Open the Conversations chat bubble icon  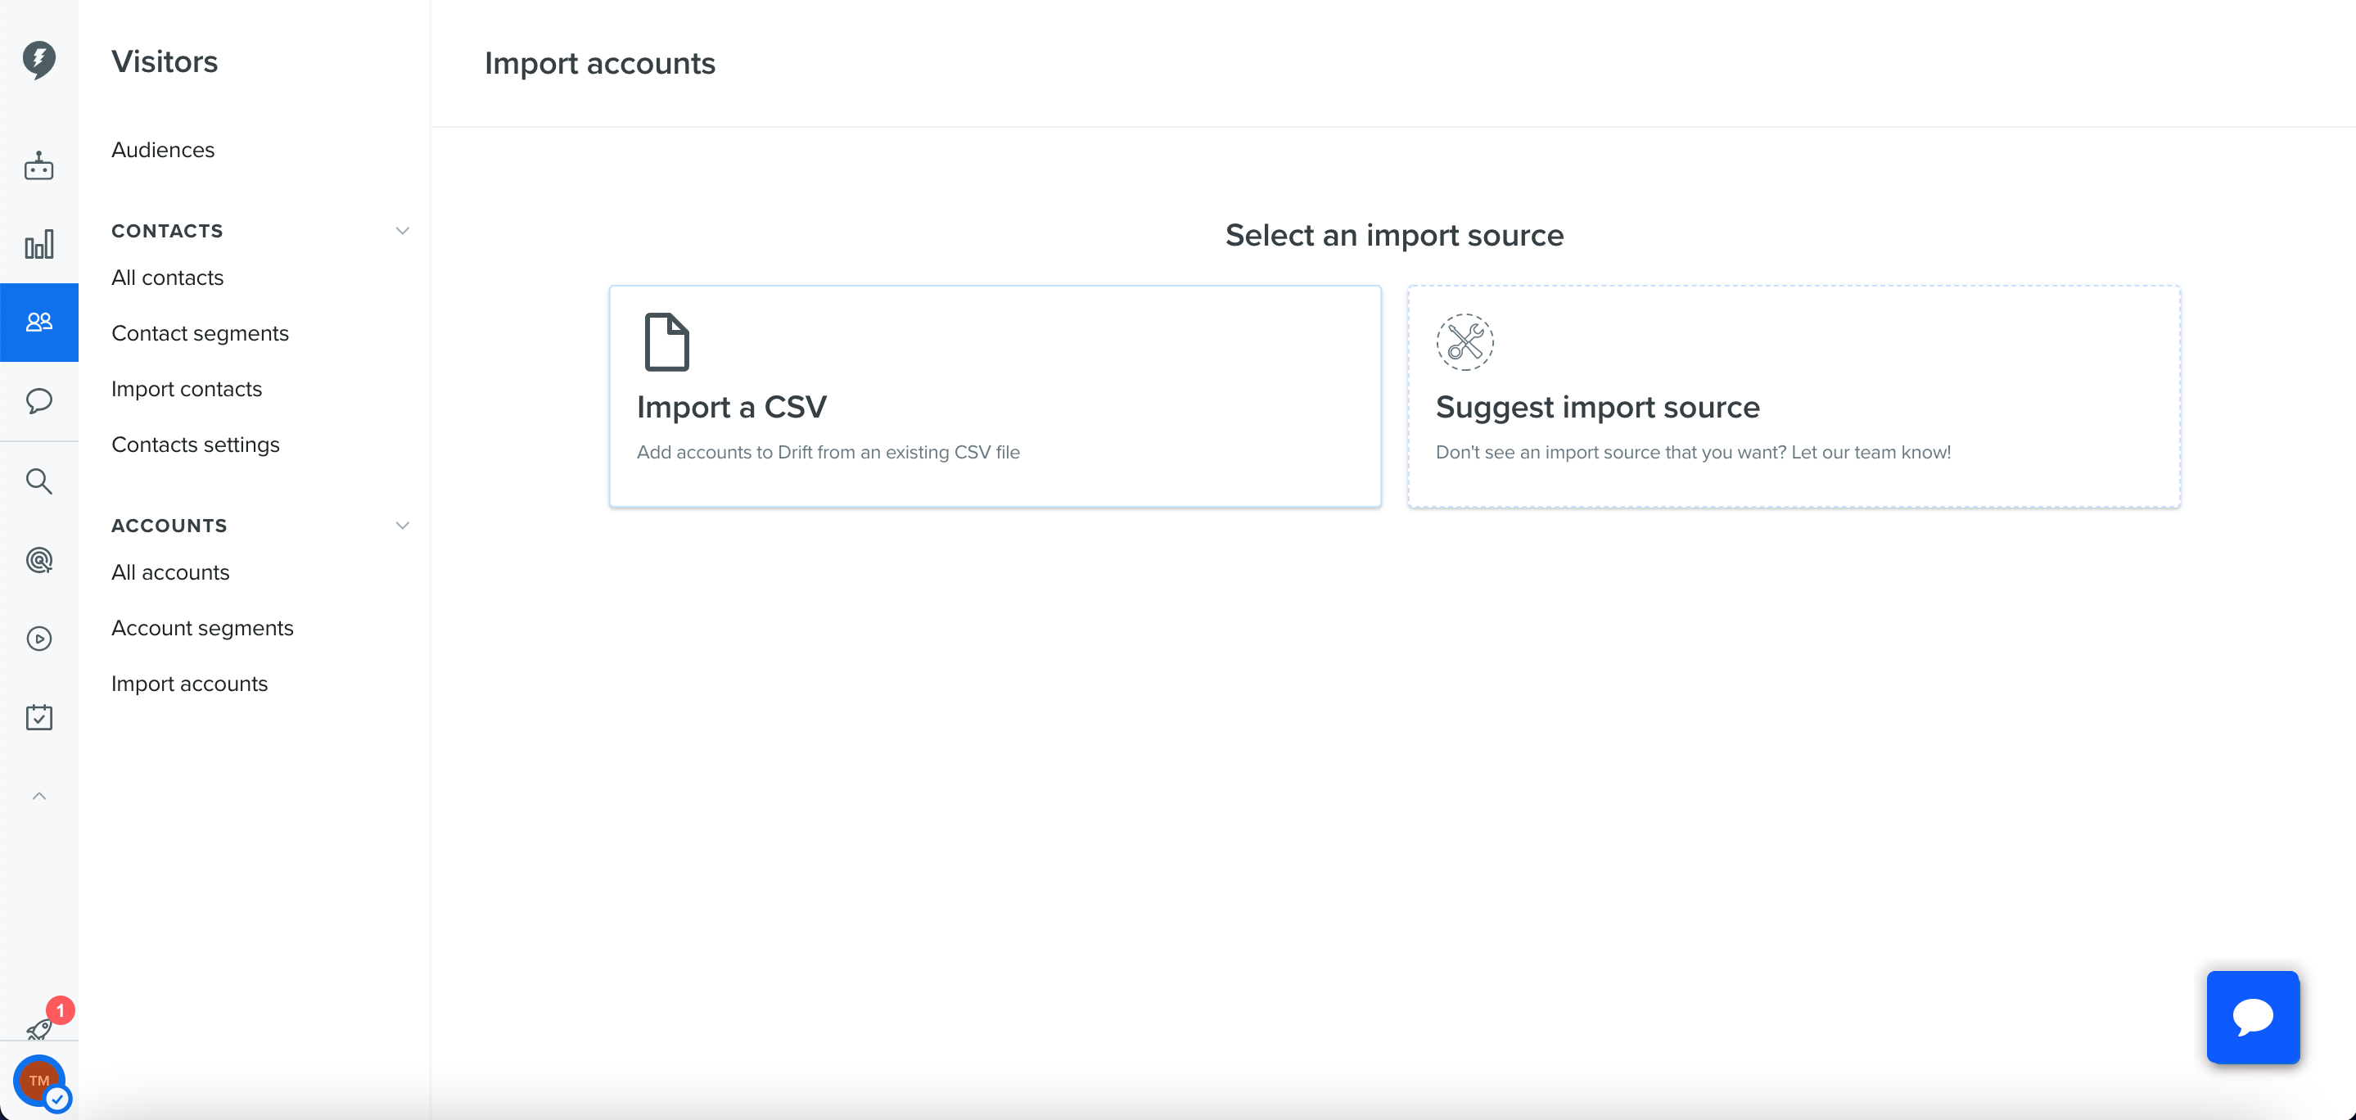pos(38,401)
